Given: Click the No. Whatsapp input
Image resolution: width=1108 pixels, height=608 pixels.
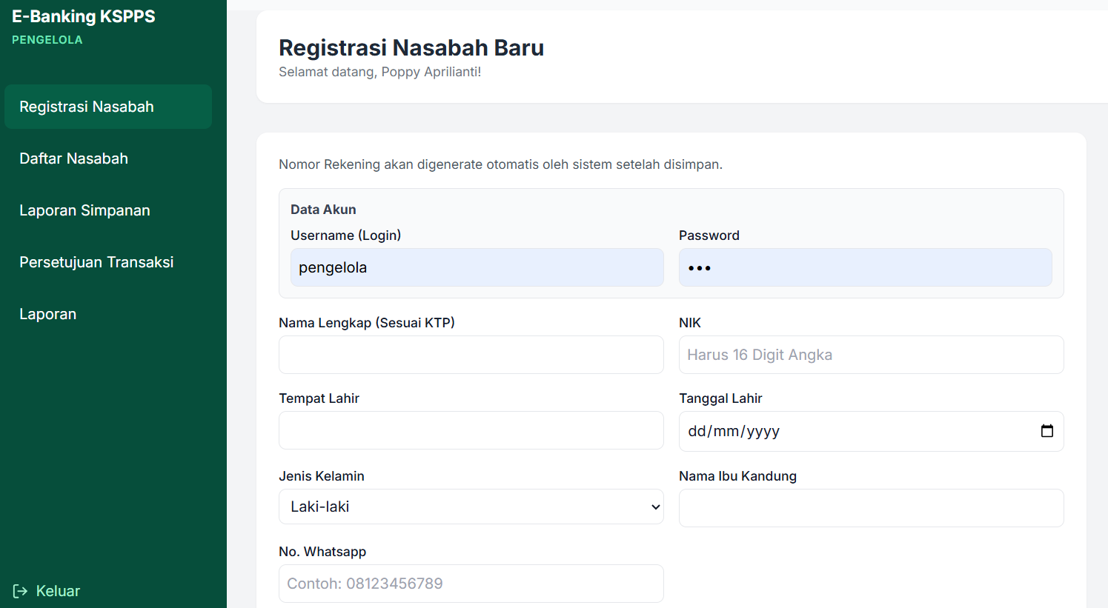Looking at the screenshot, I should point(471,584).
